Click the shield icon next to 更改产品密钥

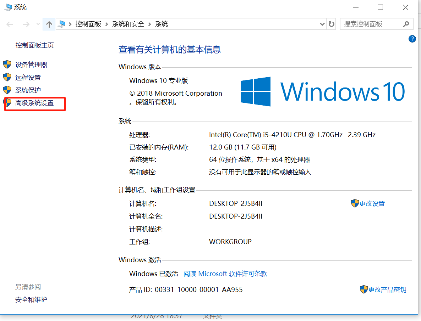click(363, 289)
